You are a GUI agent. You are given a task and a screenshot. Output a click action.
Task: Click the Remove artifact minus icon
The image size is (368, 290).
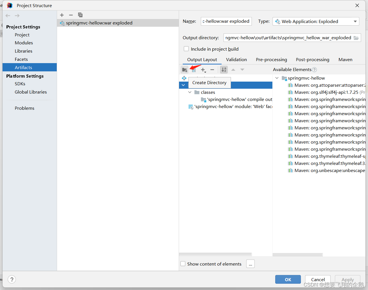[71, 15]
